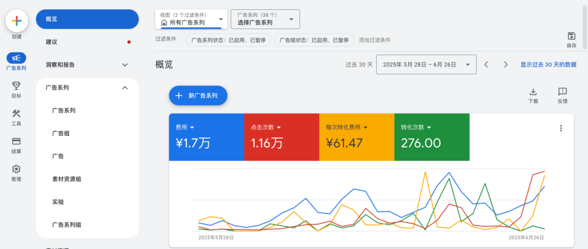Click the 保存 save icon
The image size is (588, 249).
(571, 36)
